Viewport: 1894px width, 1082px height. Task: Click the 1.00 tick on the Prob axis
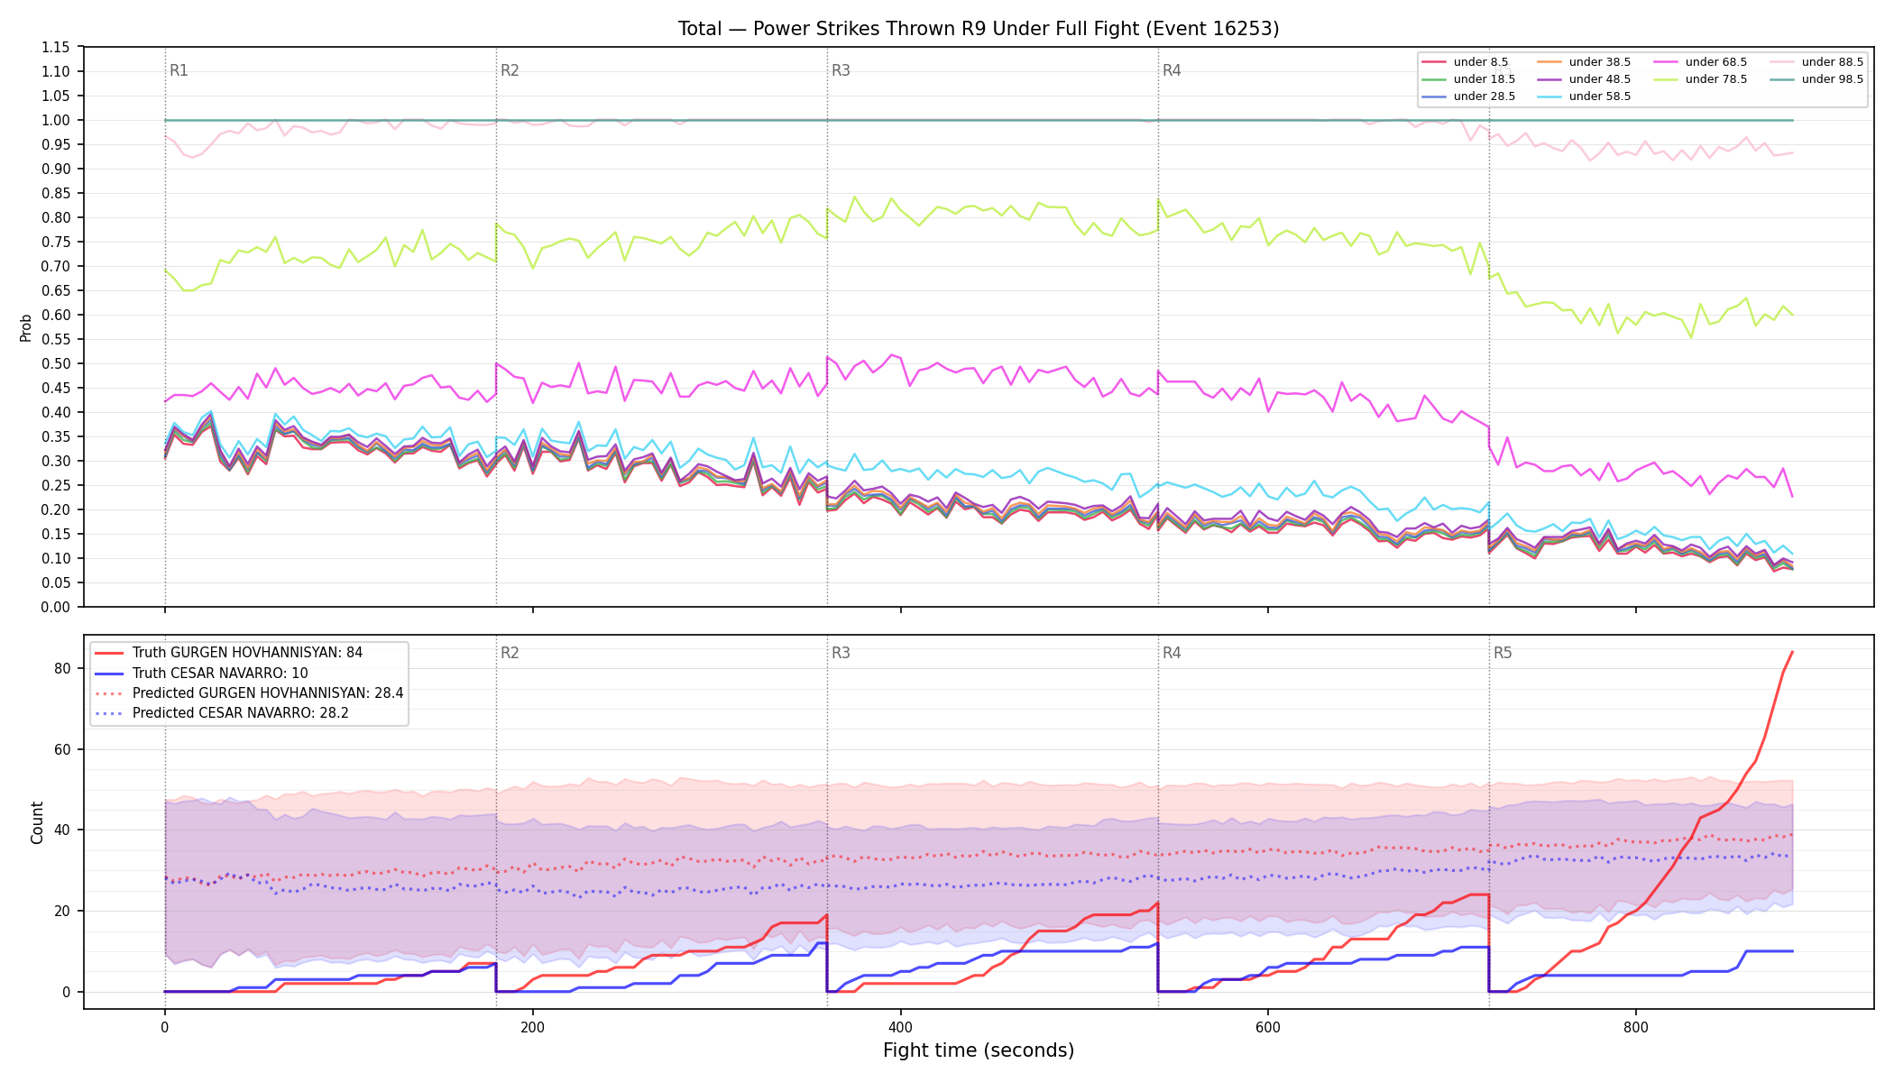click(56, 120)
